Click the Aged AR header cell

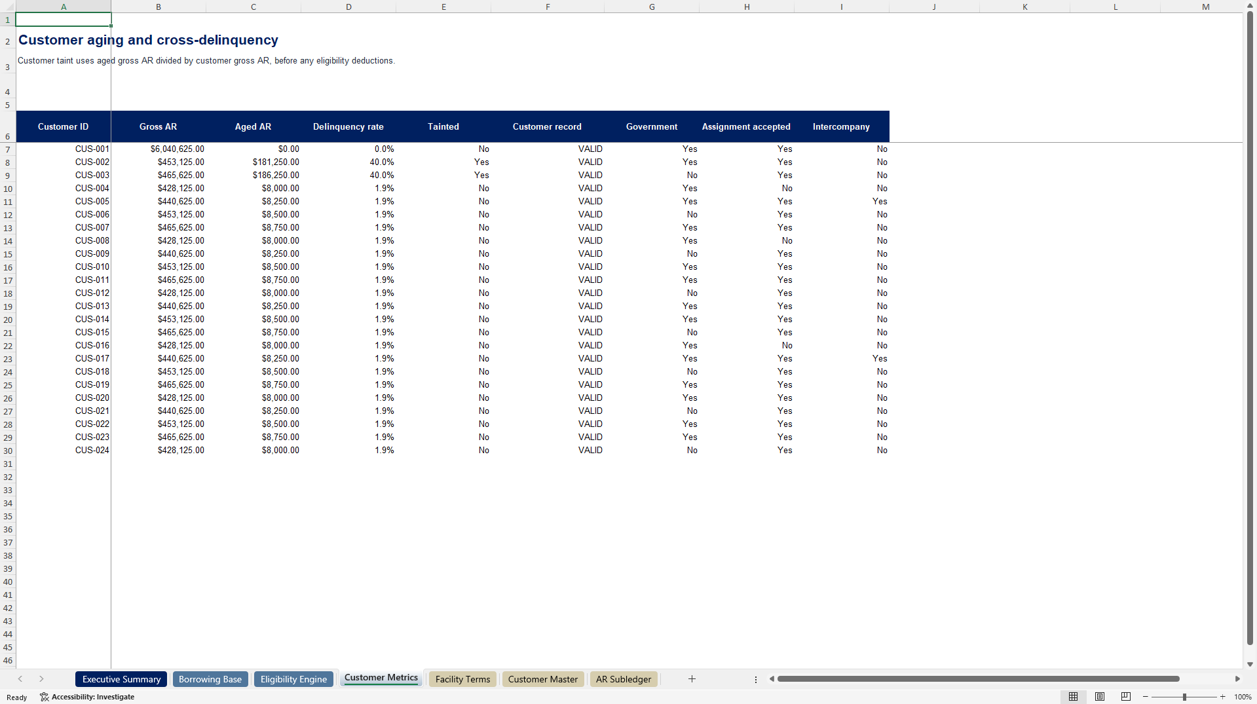click(253, 126)
